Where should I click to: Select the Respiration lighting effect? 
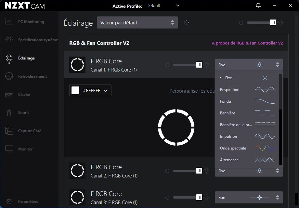(229, 90)
